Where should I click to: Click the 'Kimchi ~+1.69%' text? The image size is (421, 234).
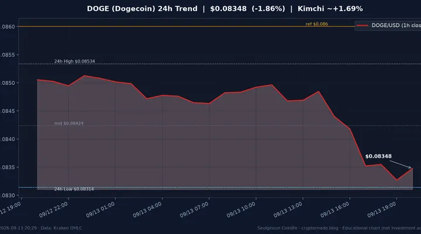(330, 9)
